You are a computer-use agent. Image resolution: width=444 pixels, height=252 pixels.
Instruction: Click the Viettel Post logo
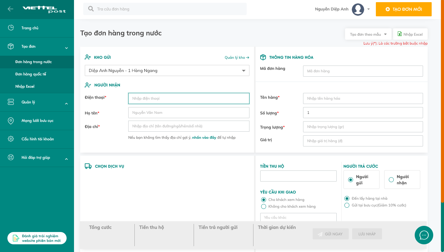(44, 9)
